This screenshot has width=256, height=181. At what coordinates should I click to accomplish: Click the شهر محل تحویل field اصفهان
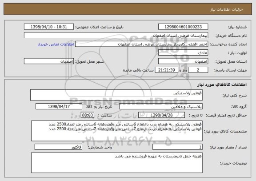(x=49, y=61)
